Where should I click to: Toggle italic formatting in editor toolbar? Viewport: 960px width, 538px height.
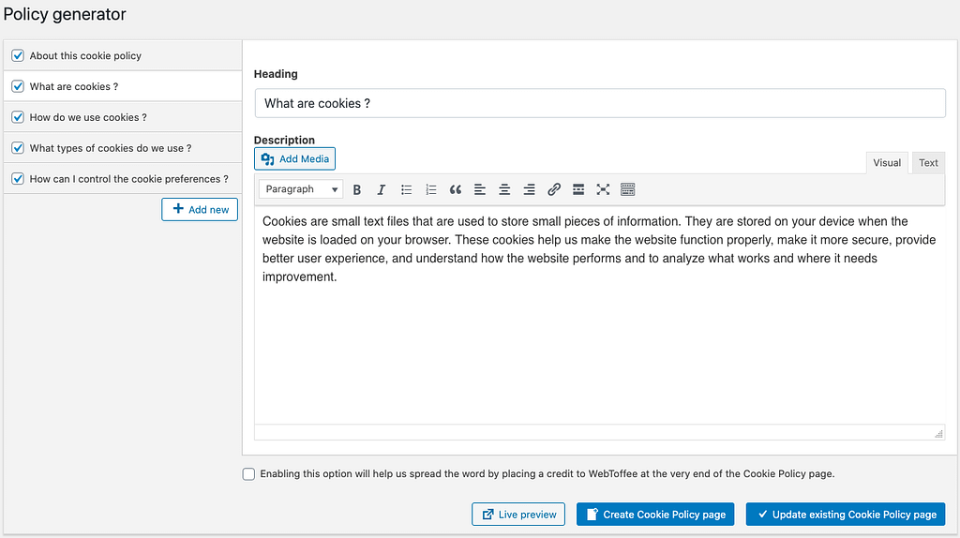tap(382, 189)
